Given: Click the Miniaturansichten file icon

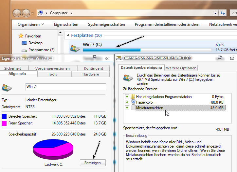Looking at the screenshot, I should pos(133,107).
